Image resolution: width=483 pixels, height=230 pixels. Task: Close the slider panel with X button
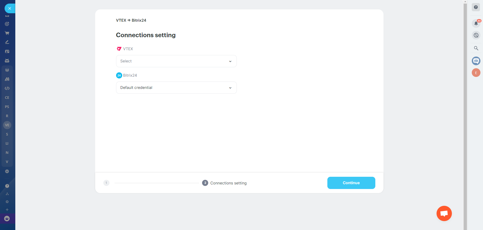coord(10,8)
